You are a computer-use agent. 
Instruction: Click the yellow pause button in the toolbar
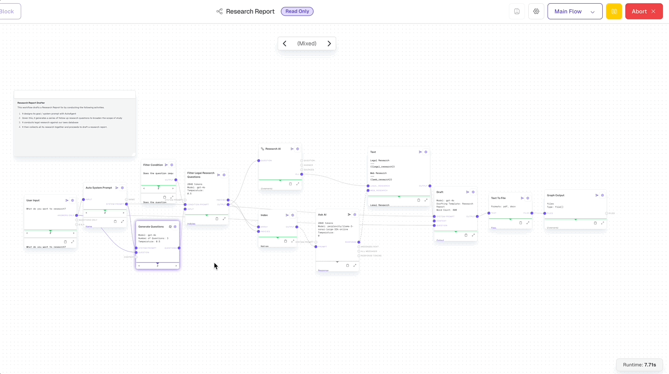pos(614,11)
